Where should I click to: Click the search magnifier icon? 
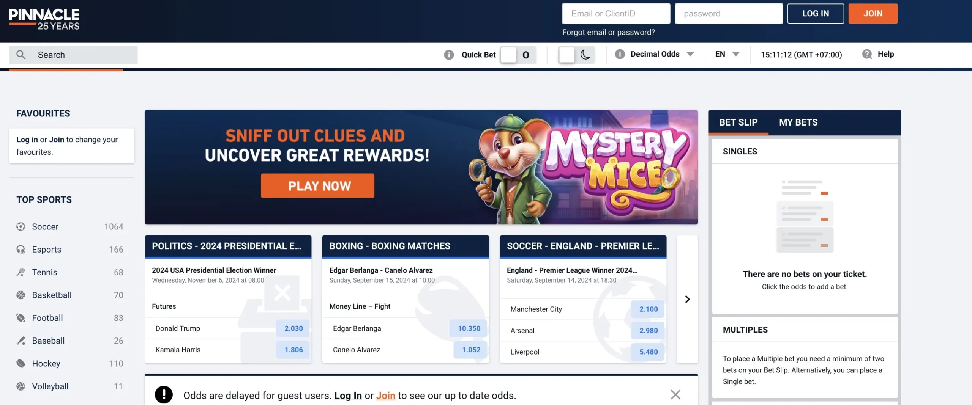pyautogui.click(x=21, y=55)
